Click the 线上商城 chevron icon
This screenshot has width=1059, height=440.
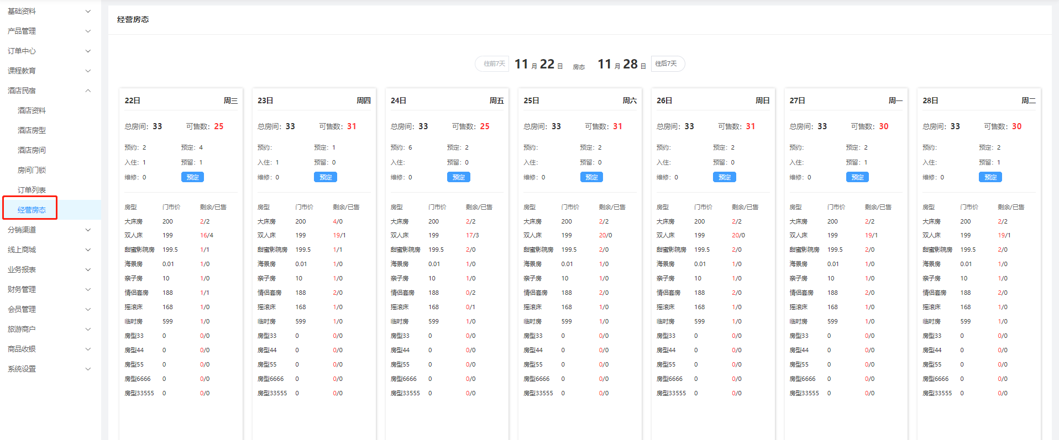pyautogui.click(x=88, y=250)
